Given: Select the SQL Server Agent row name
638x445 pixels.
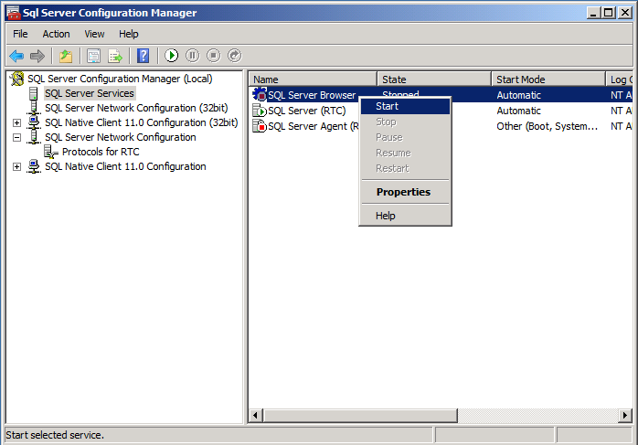Looking at the screenshot, I should point(314,126).
